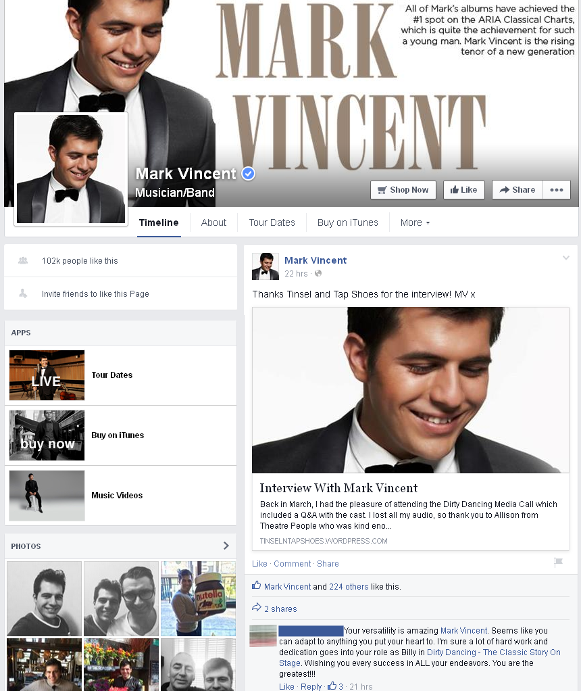Click the Share button on cover
This screenshot has width=581, height=691.
click(517, 190)
